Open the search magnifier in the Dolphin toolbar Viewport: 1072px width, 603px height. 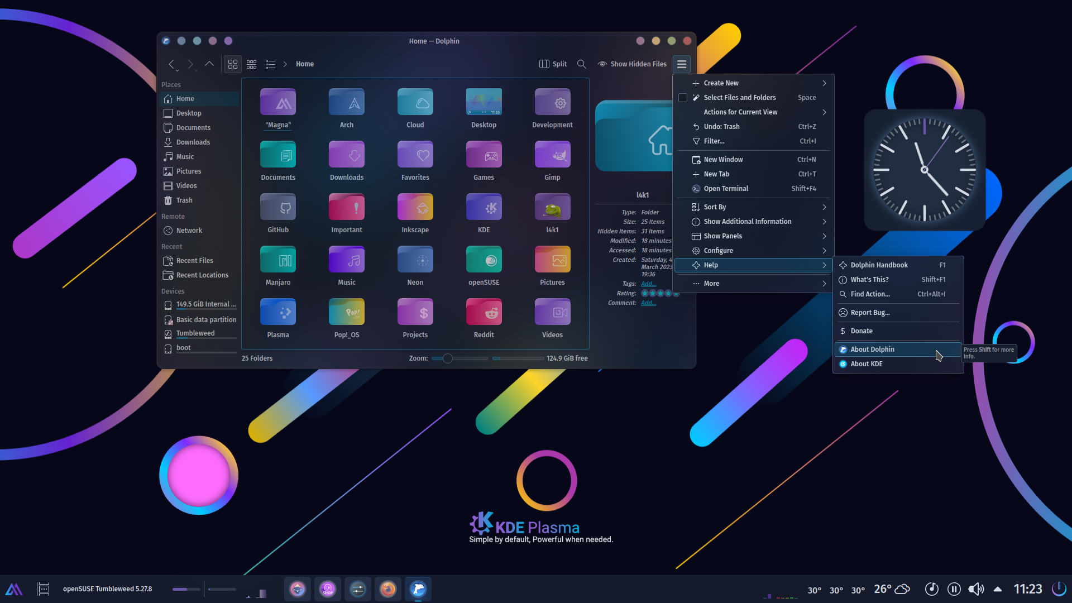[x=581, y=64]
